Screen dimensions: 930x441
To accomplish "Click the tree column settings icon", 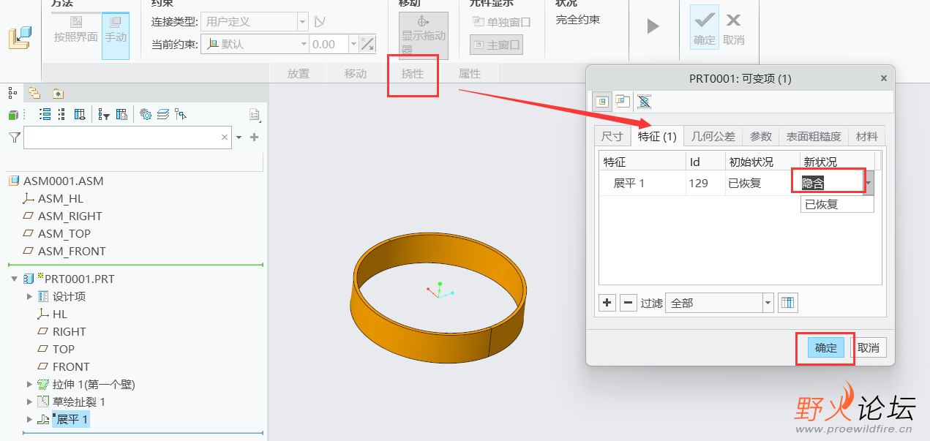I will [122, 114].
